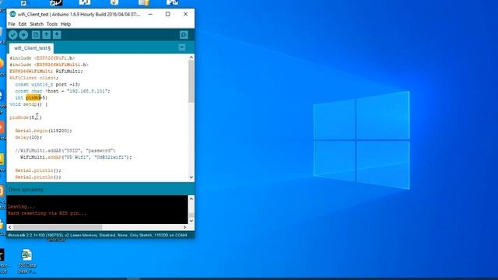This screenshot has height=280, width=498.
Task: Open the Help menu
Action: tap(65, 24)
